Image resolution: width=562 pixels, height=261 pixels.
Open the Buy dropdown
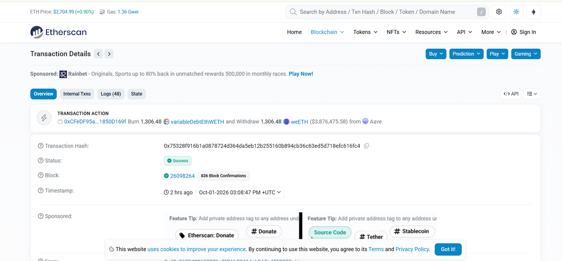(x=436, y=54)
